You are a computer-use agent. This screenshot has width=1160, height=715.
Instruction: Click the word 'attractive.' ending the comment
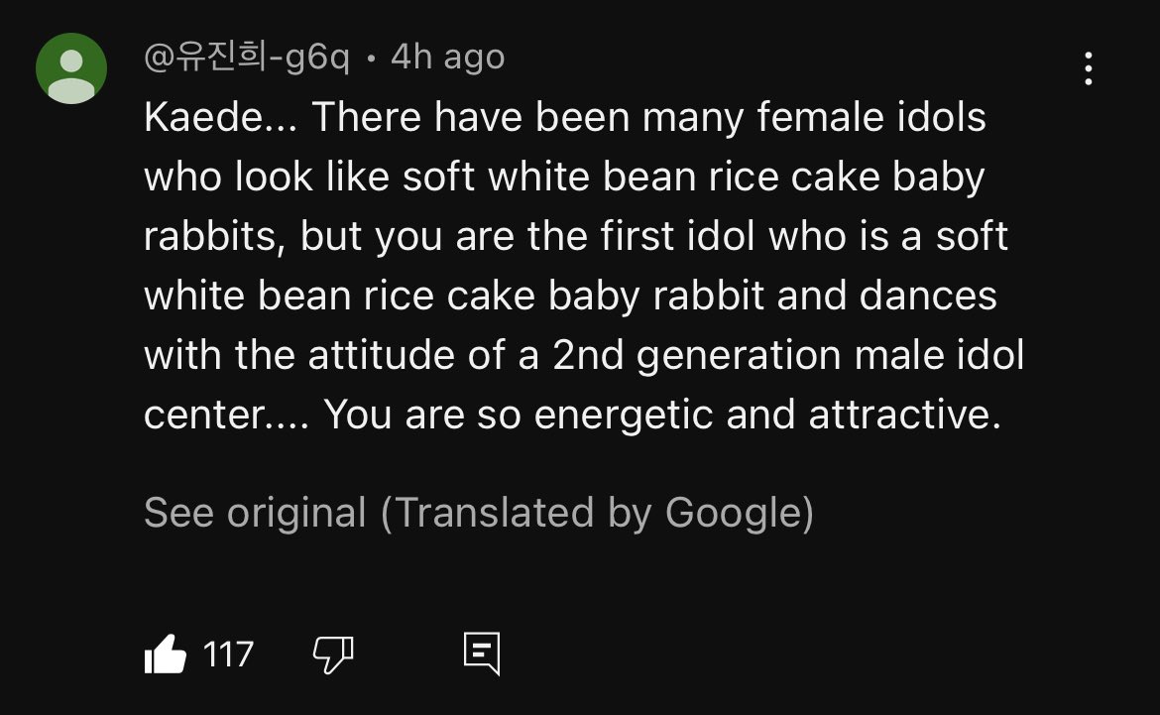click(x=905, y=415)
